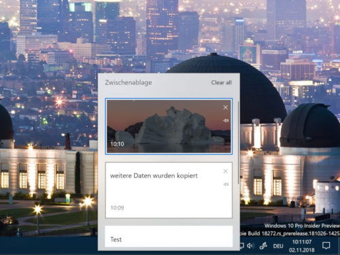Viewport: 340px width, 255px height.
Task: Click the Zwischenablage panel title
Action: (x=129, y=82)
